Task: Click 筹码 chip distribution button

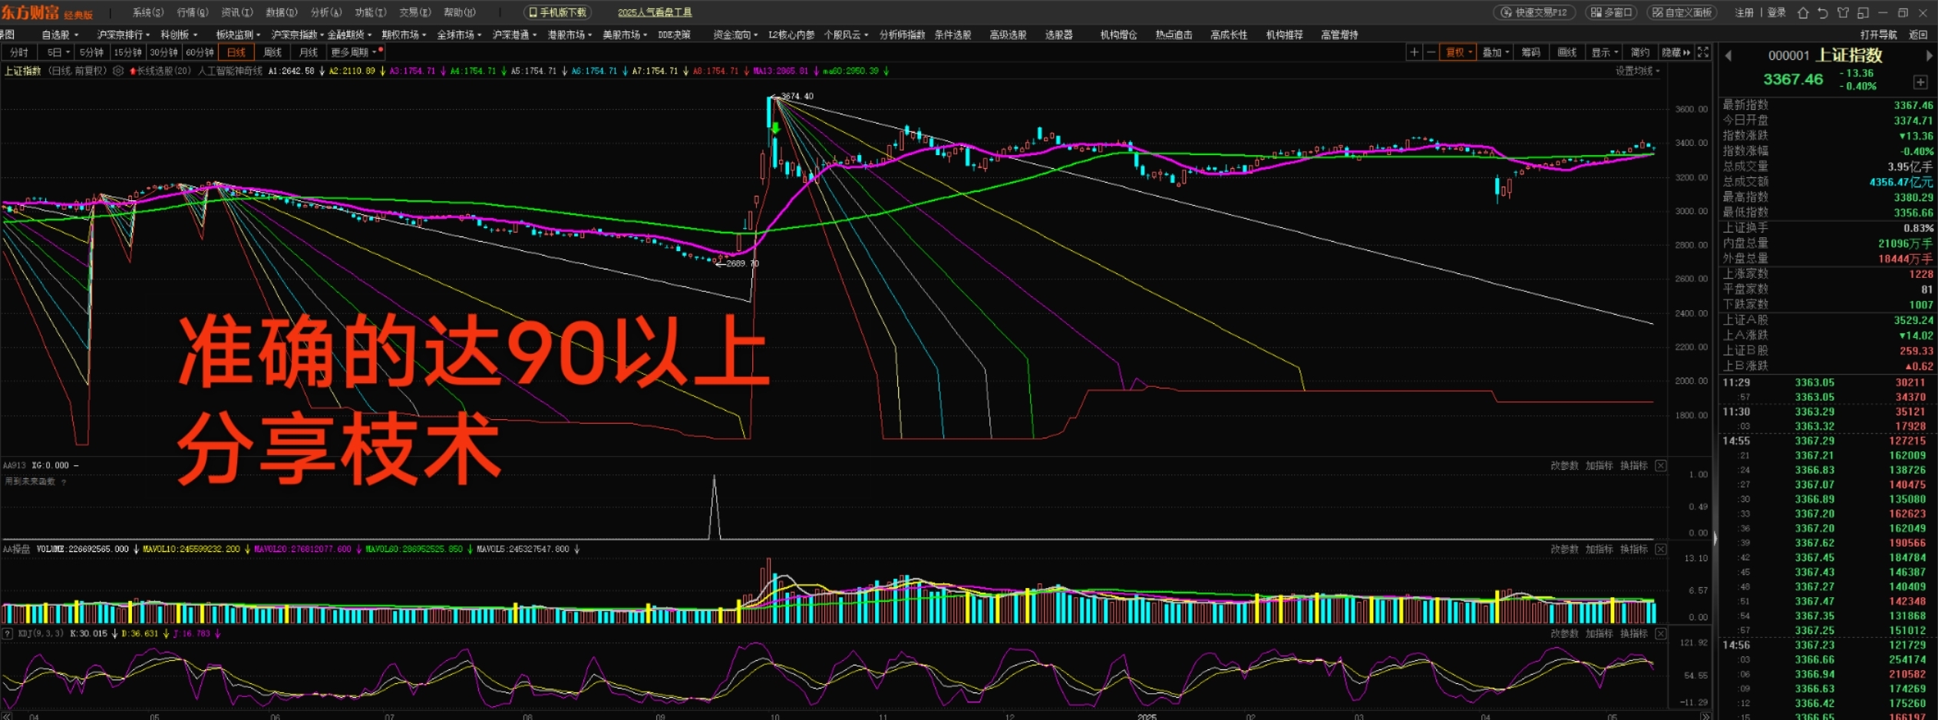Action: pos(1531,52)
